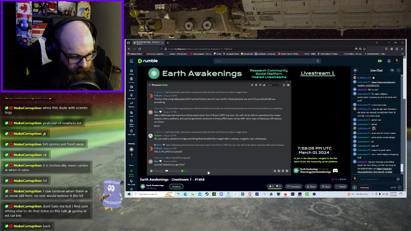Open Browse in the Rumble sidebar

tap(131, 88)
